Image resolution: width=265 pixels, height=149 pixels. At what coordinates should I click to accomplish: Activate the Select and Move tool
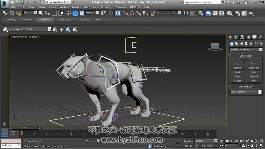69,13
